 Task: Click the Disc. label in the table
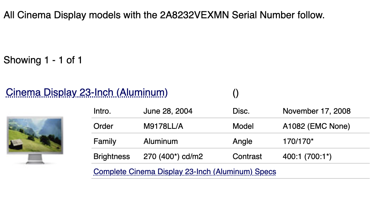[x=241, y=111]
